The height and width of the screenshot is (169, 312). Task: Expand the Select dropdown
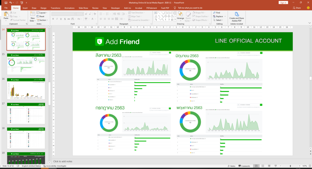218,20
